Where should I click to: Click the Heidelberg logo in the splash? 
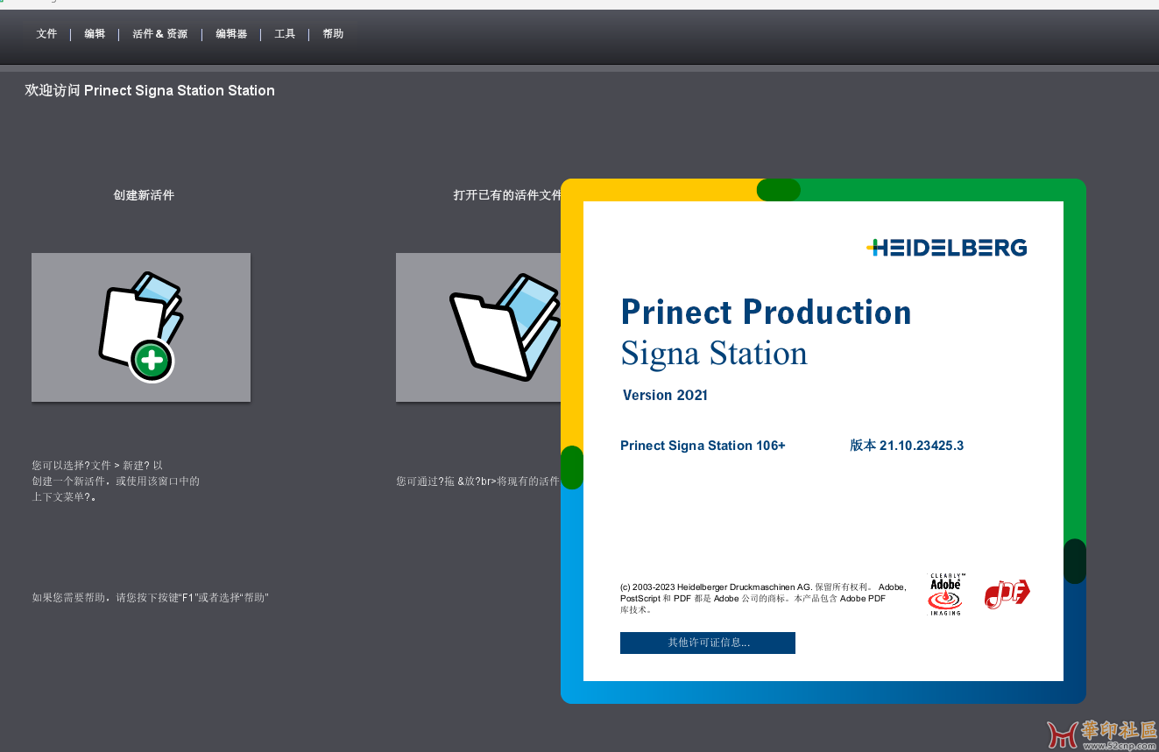[x=946, y=248]
